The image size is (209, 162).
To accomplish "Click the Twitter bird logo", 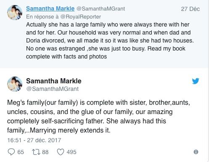I will click(x=196, y=81).
